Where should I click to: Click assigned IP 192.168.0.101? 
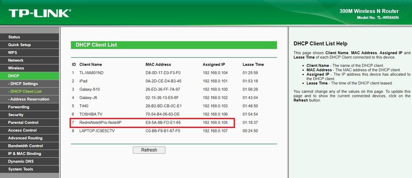click(215, 81)
